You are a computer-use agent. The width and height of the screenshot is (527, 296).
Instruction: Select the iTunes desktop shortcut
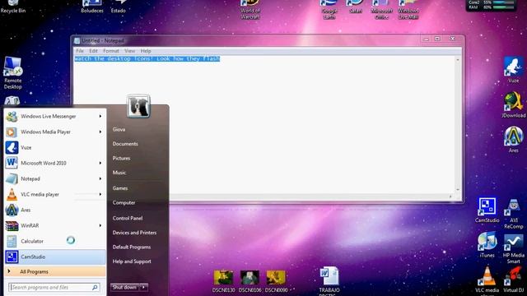(487, 245)
